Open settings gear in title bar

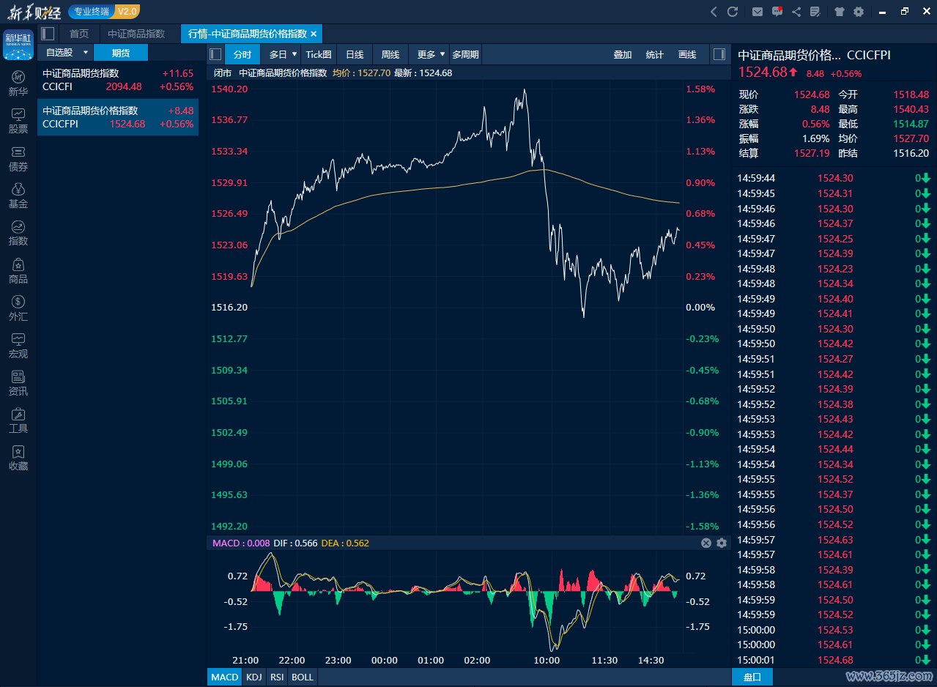coord(859,12)
